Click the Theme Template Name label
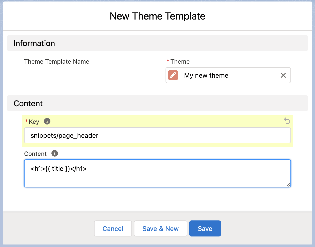This screenshot has width=315, height=247. tap(57, 62)
